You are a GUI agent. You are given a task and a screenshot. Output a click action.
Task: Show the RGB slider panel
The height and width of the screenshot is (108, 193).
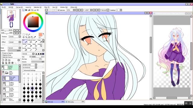[26, 10]
